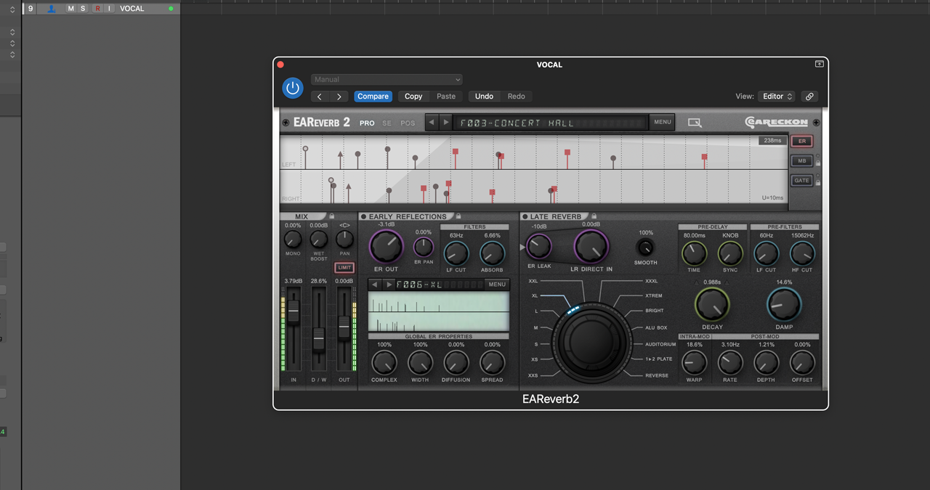Open the ER preset MENU
The width and height of the screenshot is (930, 490).
point(497,285)
